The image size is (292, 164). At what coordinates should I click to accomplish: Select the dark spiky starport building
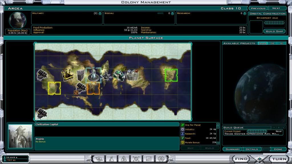[x=106, y=76]
